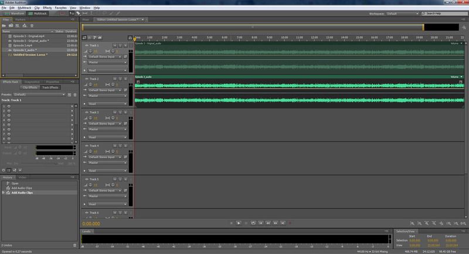This screenshot has height=254, width=469.
Task: Solo Track 3 with S button
Action: pos(120,112)
